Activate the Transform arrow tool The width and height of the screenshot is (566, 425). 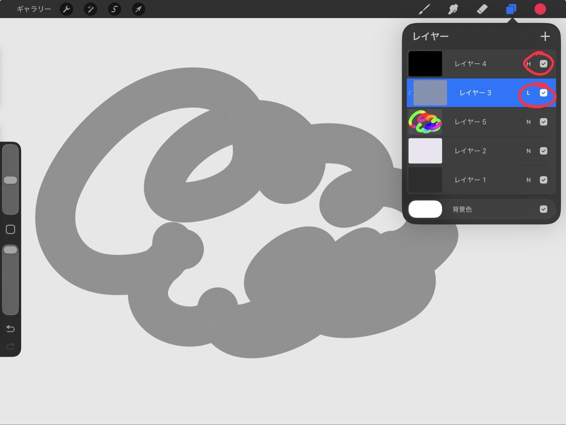[139, 9]
